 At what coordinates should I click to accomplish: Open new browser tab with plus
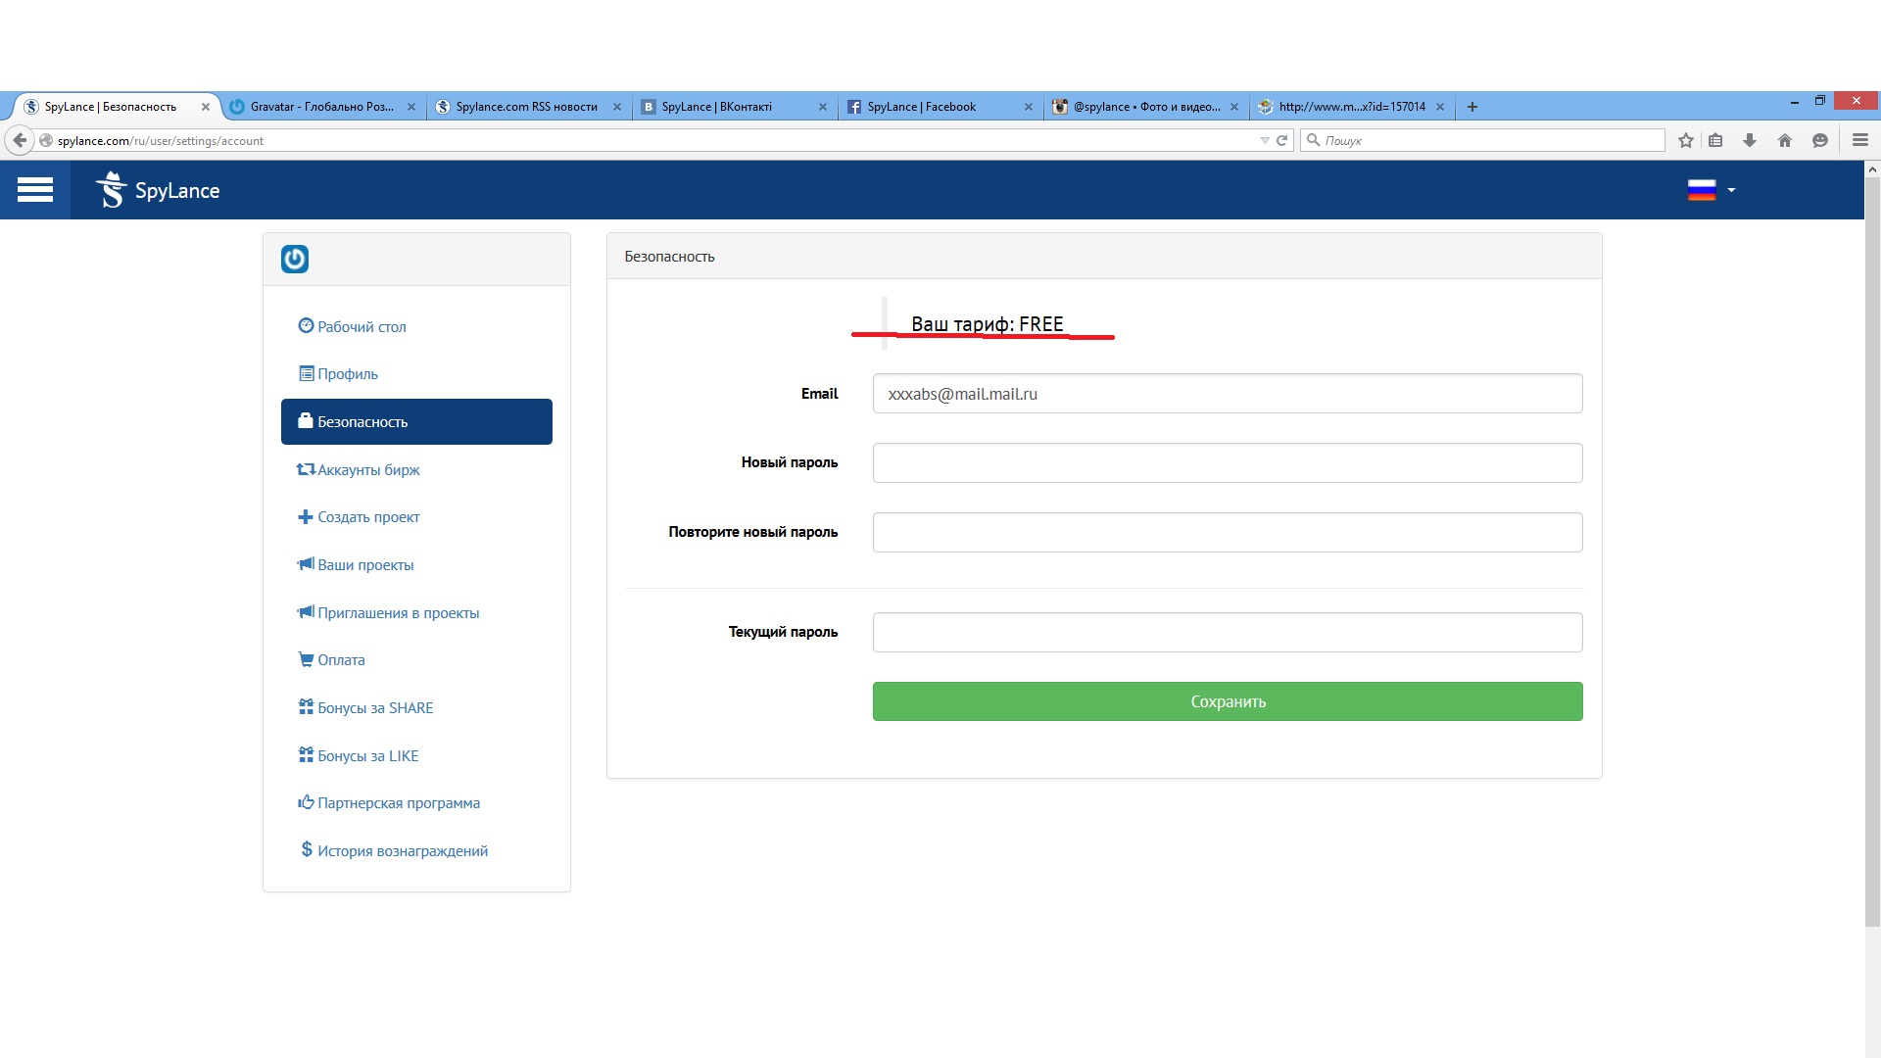(1471, 107)
